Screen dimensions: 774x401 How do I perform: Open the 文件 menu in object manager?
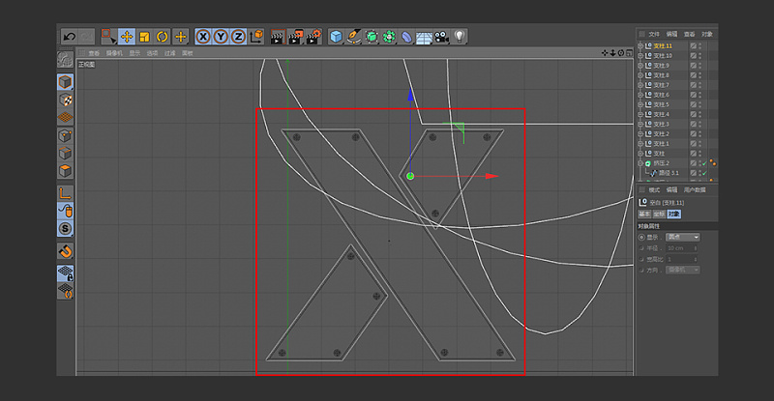coord(653,34)
